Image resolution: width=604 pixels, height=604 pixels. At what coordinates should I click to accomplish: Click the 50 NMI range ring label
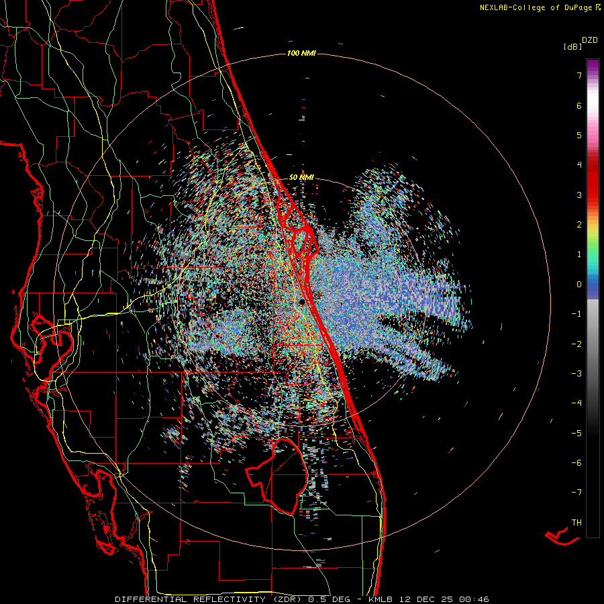click(x=301, y=177)
